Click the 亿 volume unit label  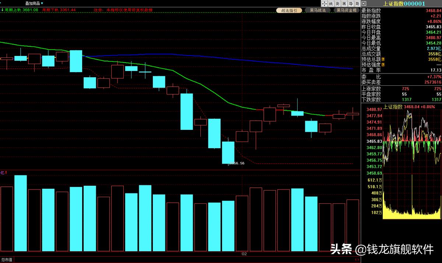tap(3, 172)
